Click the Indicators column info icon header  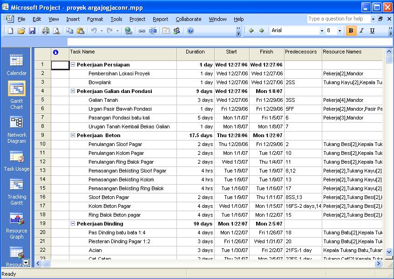(x=55, y=52)
